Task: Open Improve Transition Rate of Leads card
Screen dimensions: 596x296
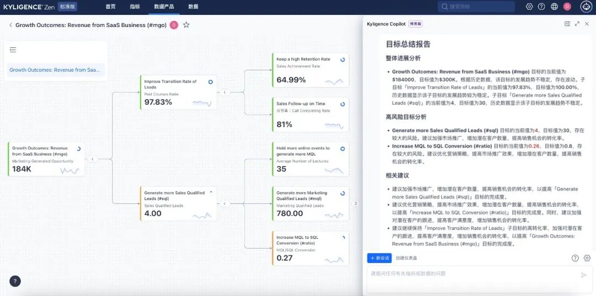Action: [x=178, y=92]
